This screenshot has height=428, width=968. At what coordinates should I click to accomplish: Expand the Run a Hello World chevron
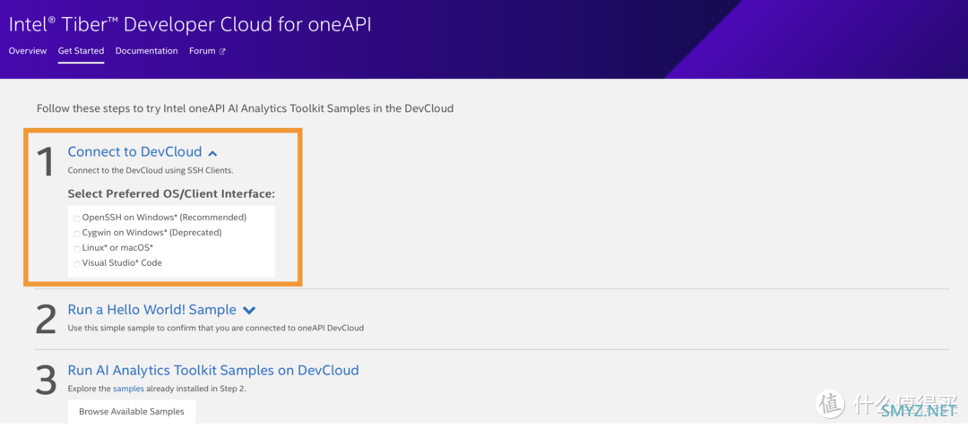[249, 310]
